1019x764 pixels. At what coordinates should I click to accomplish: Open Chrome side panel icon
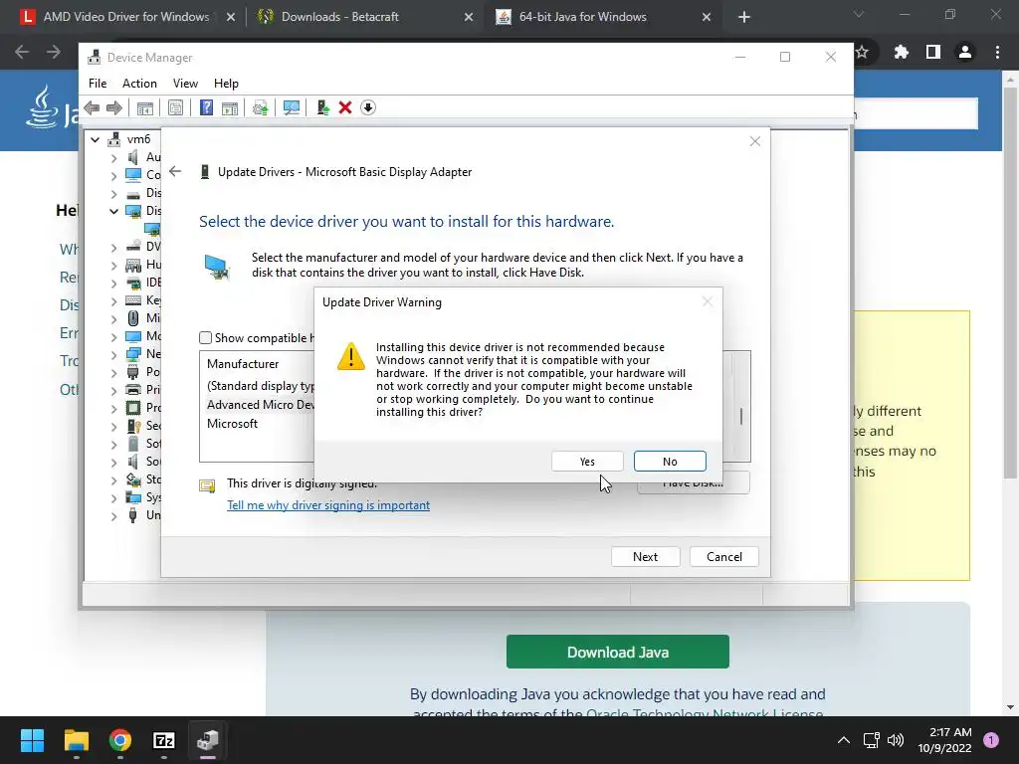click(933, 52)
